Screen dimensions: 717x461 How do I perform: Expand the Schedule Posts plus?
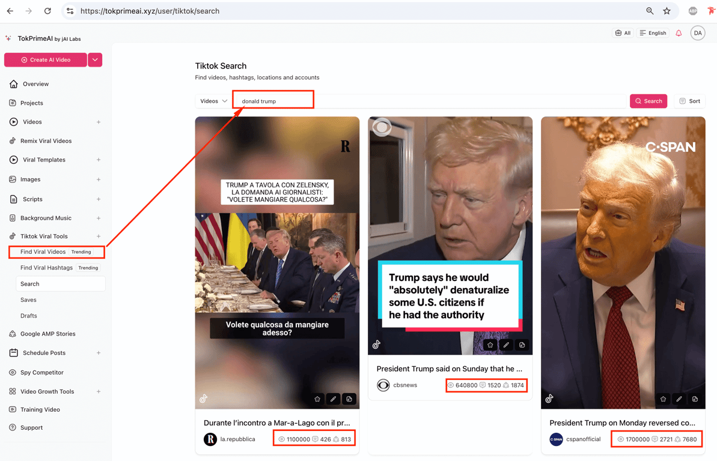pyautogui.click(x=99, y=353)
